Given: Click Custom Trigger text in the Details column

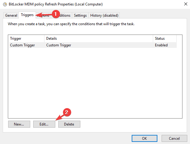Looking at the screenshot, I should [x=59, y=45].
